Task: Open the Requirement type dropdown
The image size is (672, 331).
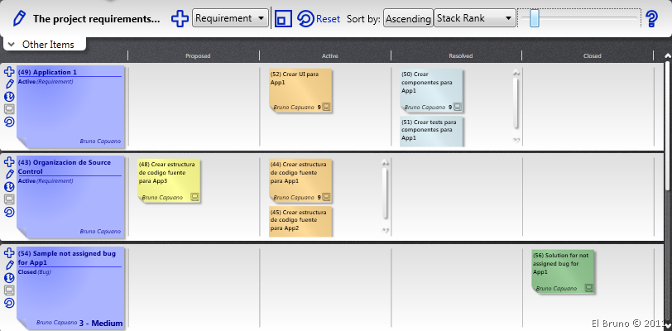Action: (x=229, y=18)
